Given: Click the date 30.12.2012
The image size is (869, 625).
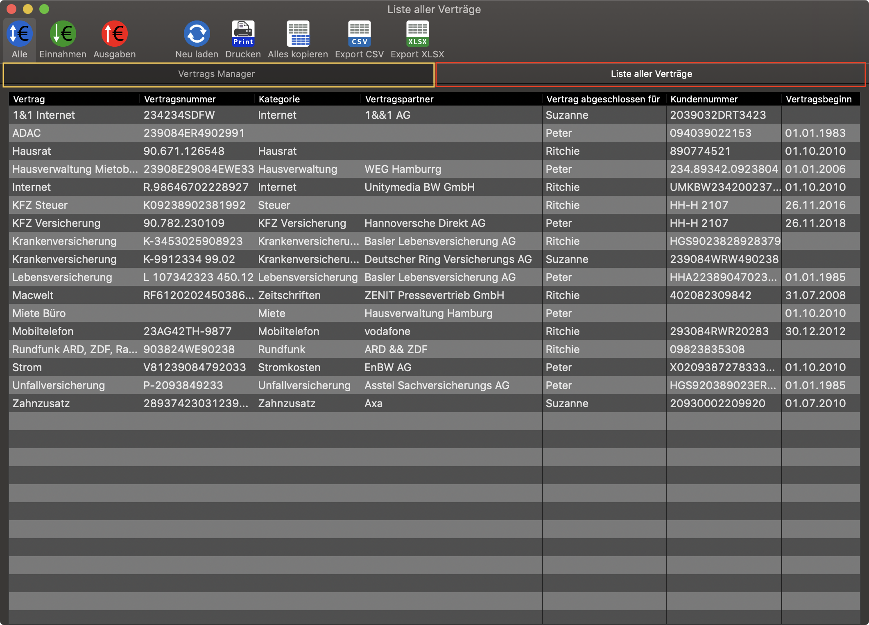Looking at the screenshot, I should [x=815, y=331].
